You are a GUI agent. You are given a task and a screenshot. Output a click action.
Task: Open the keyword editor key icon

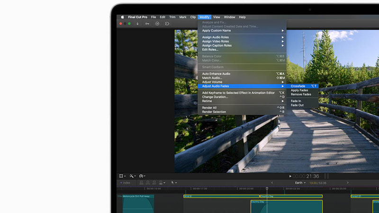pyautogui.click(x=147, y=23)
